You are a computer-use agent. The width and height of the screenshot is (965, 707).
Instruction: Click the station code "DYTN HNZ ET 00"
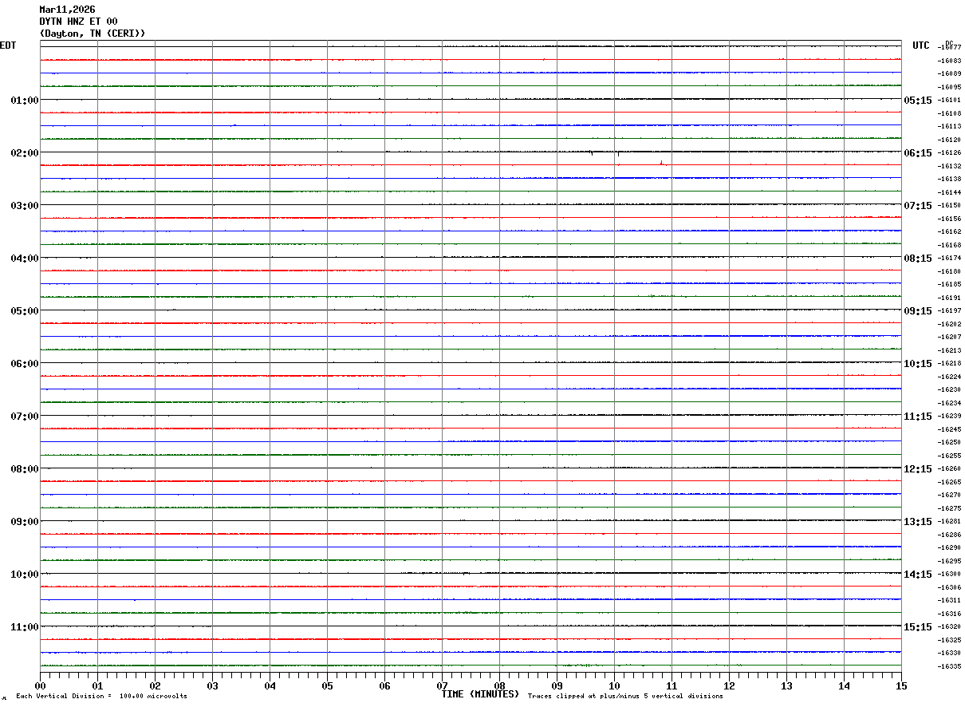[x=78, y=22]
